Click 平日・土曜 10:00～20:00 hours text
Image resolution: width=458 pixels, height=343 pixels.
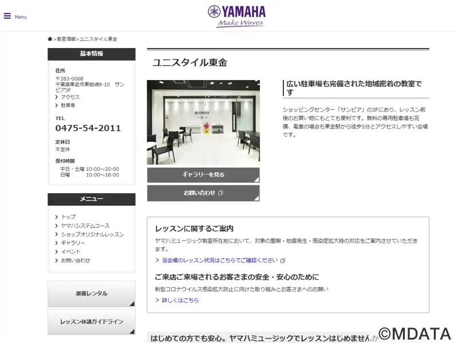pyautogui.click(x=89, y=169)
